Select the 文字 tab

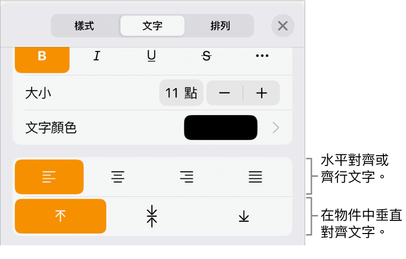(152, 26)
